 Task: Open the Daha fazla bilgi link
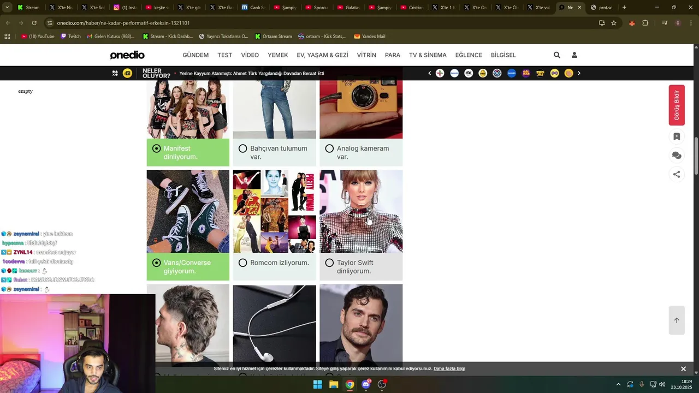point(449,369)
